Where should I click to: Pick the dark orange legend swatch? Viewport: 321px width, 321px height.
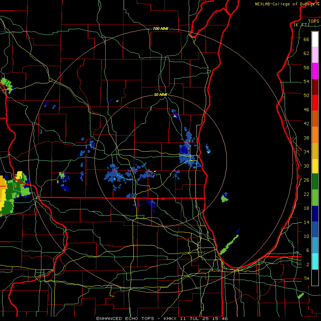315,119
